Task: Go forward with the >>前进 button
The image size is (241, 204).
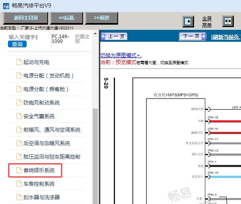Action: point(101,18)
